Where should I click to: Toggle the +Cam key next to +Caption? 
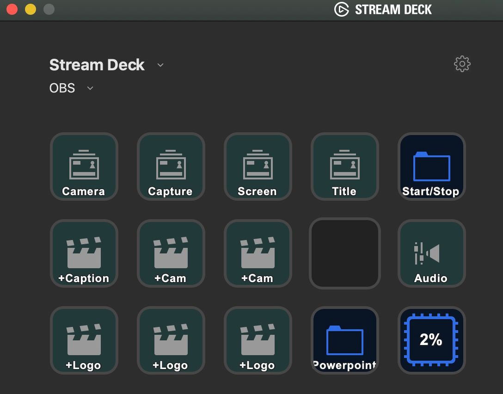click(x=171, y=253)
